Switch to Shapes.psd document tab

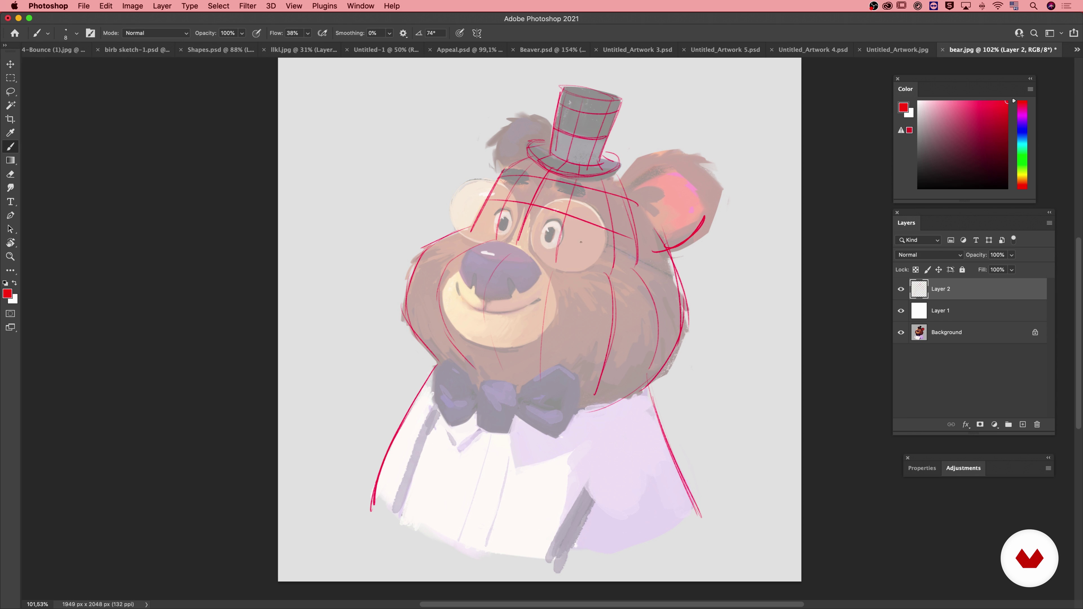[221, 50]
